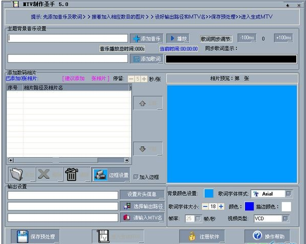Click the blue photo preview area
Screen dimensions: 306x244
coord(232,134)
